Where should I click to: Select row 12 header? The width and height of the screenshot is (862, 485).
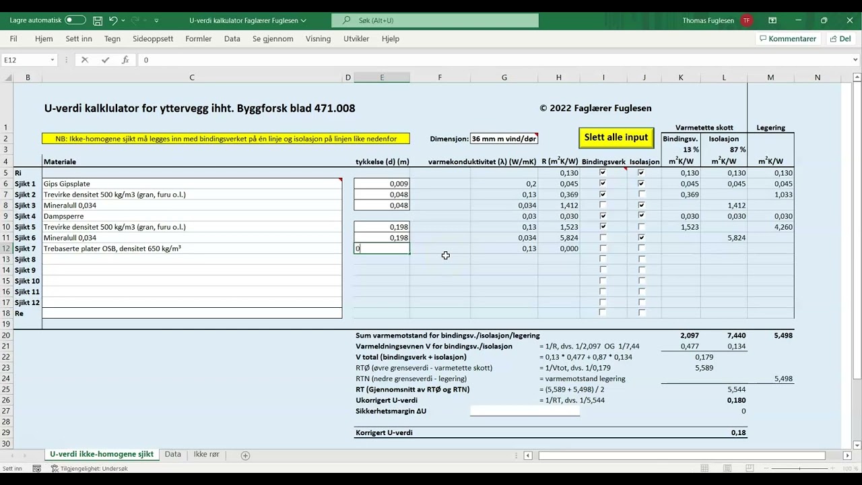[x=6, y=249]
